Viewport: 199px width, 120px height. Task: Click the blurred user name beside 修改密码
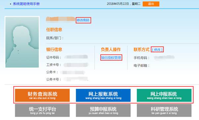(60, 20)
